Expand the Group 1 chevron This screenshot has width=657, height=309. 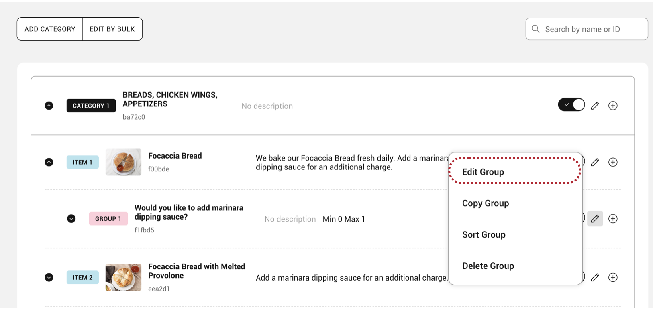click(x=71, y=219)
